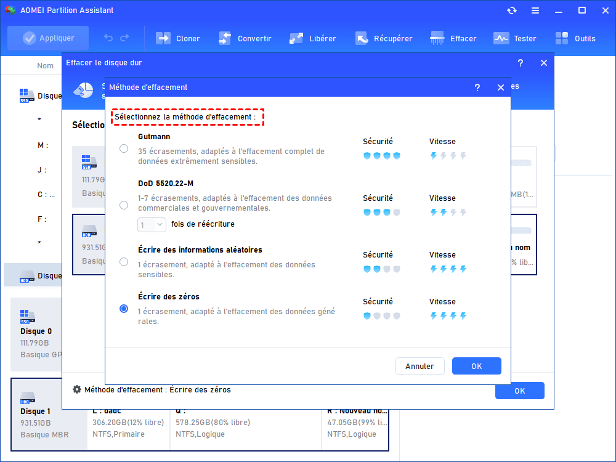The image size is (616, 462).
Task: Click Gutmann security shield rating
Action: [382, 156]
